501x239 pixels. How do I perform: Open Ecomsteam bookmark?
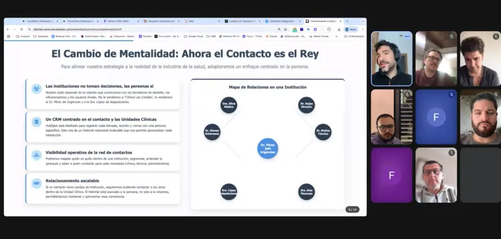tap(167, 36)
